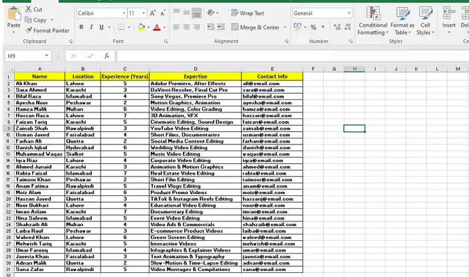Click the Accounting Number Format icon
Image resolution: width=469 pixels, height=277 pixels.
point(297,27)
